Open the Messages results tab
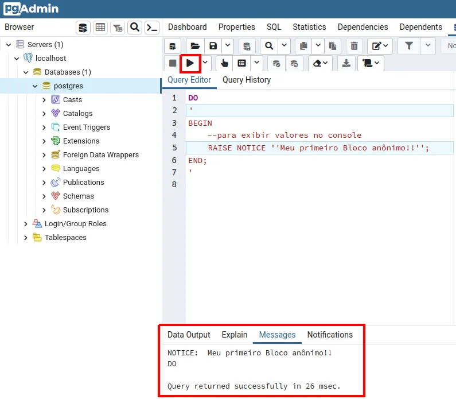The height and width of the screenshot is (399, 456). 277,335
